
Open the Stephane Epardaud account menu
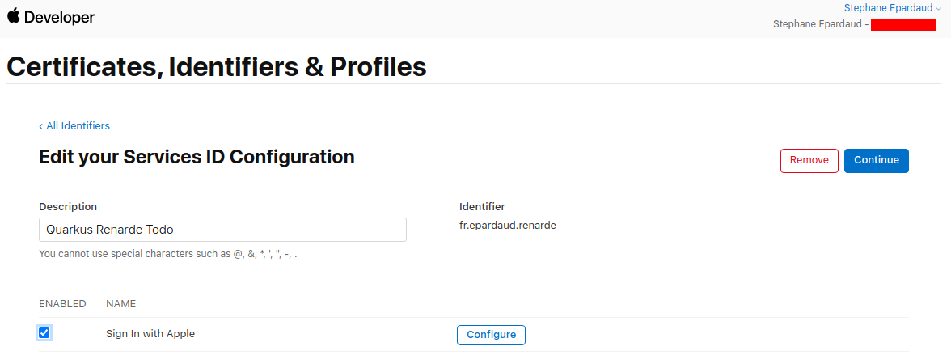(x=888, y=7)
